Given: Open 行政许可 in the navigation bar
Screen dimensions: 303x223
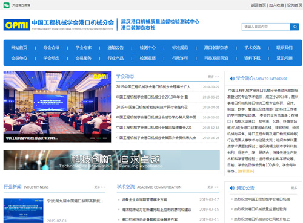Looking at the screenshot, I should pyautogui.click(x=180, y=58).
